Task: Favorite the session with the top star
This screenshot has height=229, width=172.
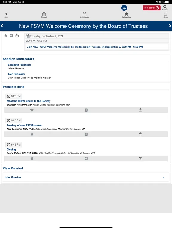Action: (6, 35)
